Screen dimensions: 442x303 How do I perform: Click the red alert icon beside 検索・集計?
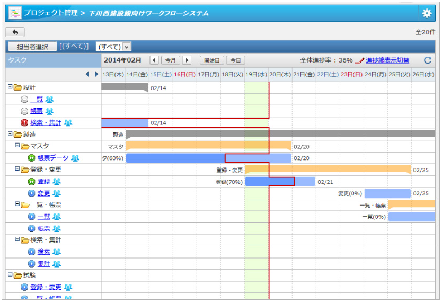(24, 123)
